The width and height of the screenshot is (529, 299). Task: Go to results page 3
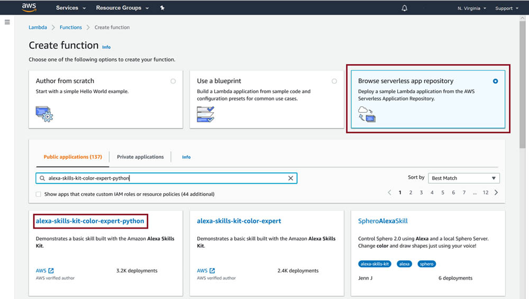tap(421, 192)
